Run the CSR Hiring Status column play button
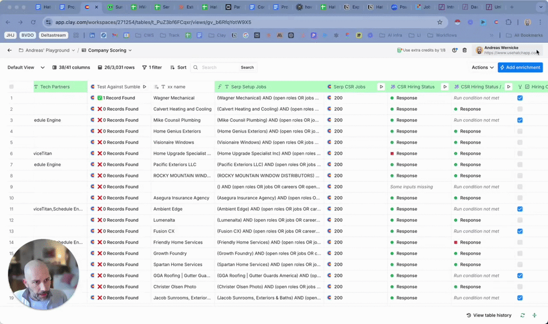 445,87
